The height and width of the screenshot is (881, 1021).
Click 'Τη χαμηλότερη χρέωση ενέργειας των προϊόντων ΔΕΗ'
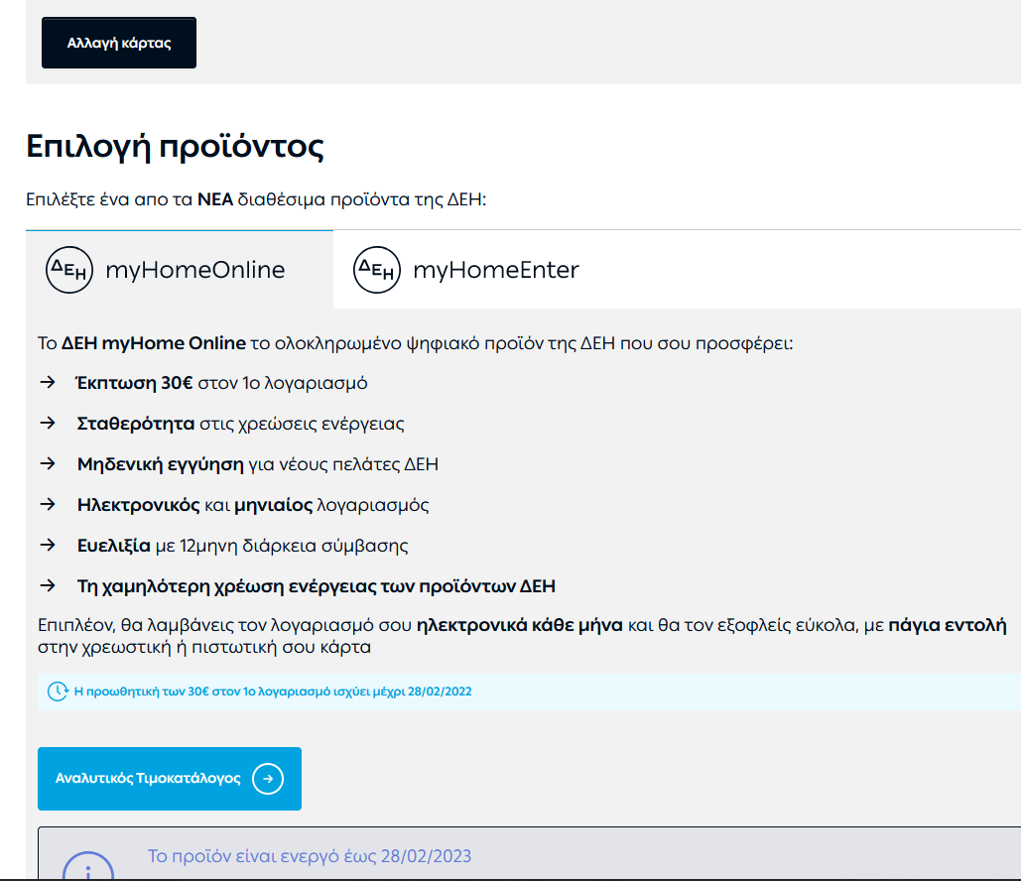(x=317, y=586)
